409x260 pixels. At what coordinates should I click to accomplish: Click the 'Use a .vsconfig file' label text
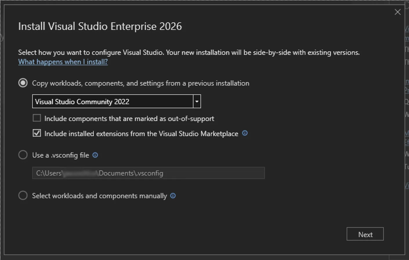pos(61,155)
